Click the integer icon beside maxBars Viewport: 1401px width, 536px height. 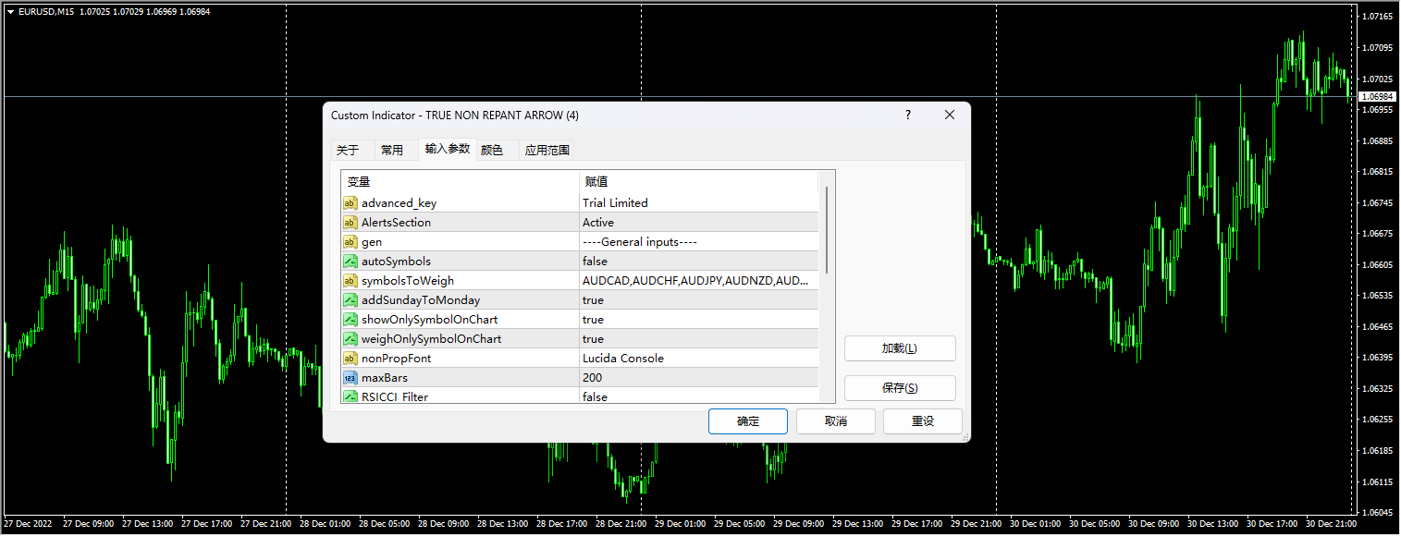click(x=350, y=378)
